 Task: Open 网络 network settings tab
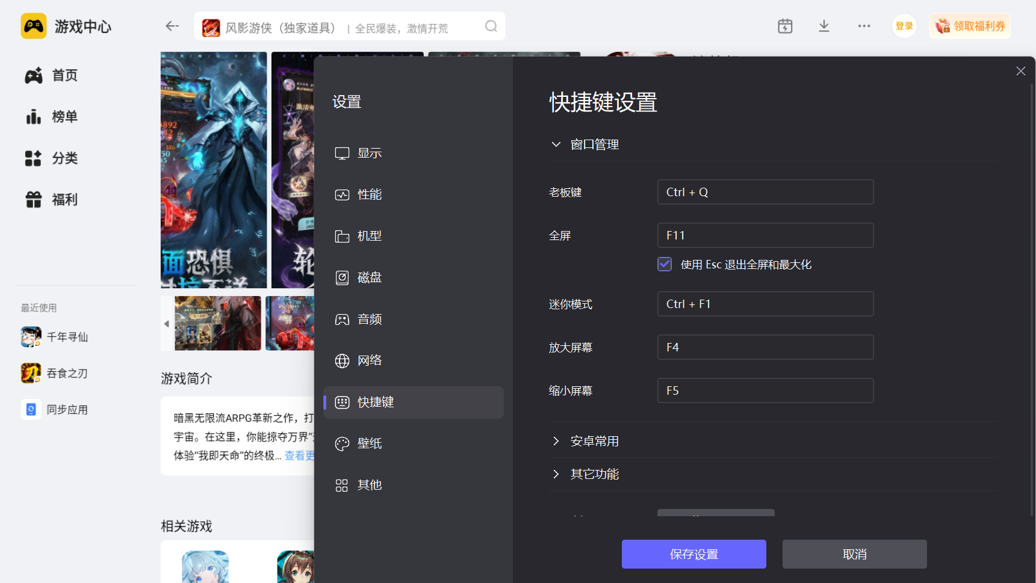pyautogui.click(x=414, y=360)
